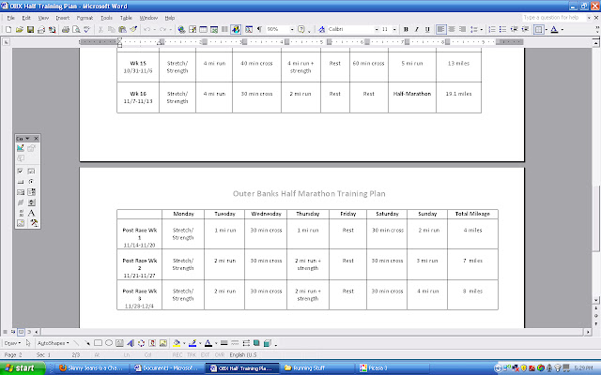Click the Fill Color bucket
The width and height of the screenshot is (601, 375).
[176, 343]
